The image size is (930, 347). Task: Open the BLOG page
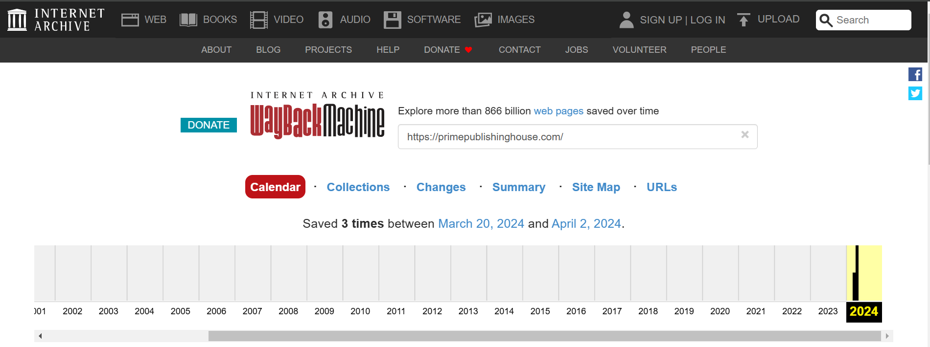point(268,50)
